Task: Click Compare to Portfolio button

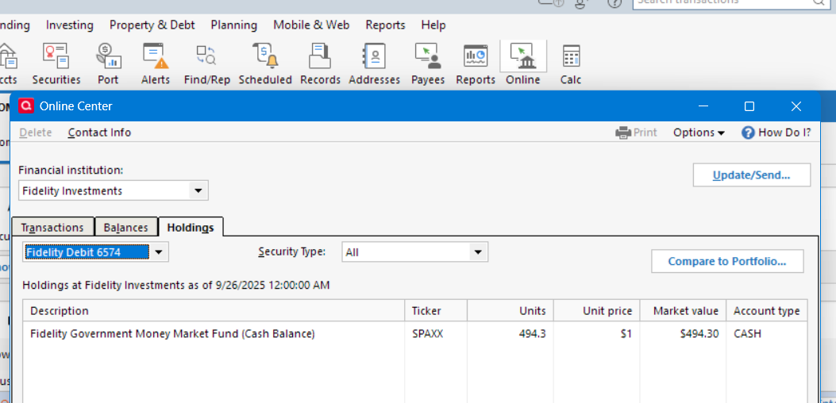Action: [726, 261]
